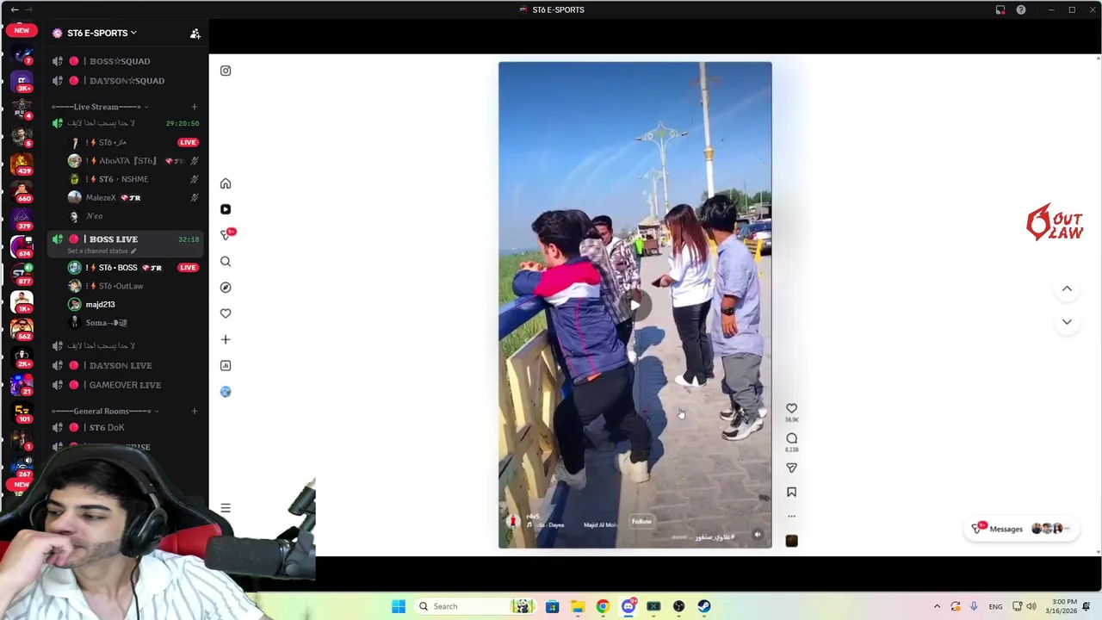This screenshot has width=1102, height=620.
Task: Open taskbar clock showing 3:00 PM
Action: pos(1064,606)
